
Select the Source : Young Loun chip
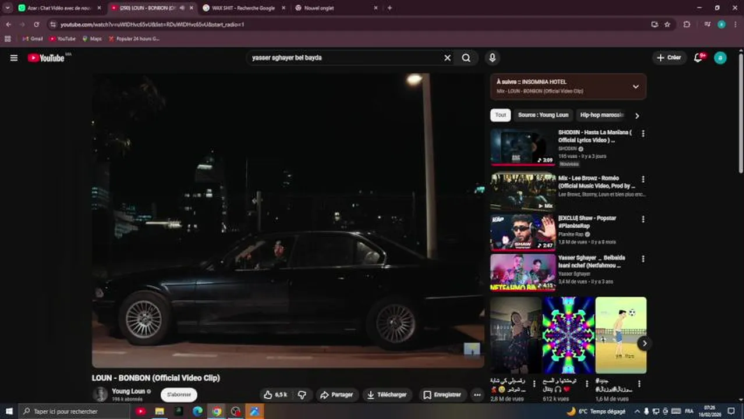543,115
